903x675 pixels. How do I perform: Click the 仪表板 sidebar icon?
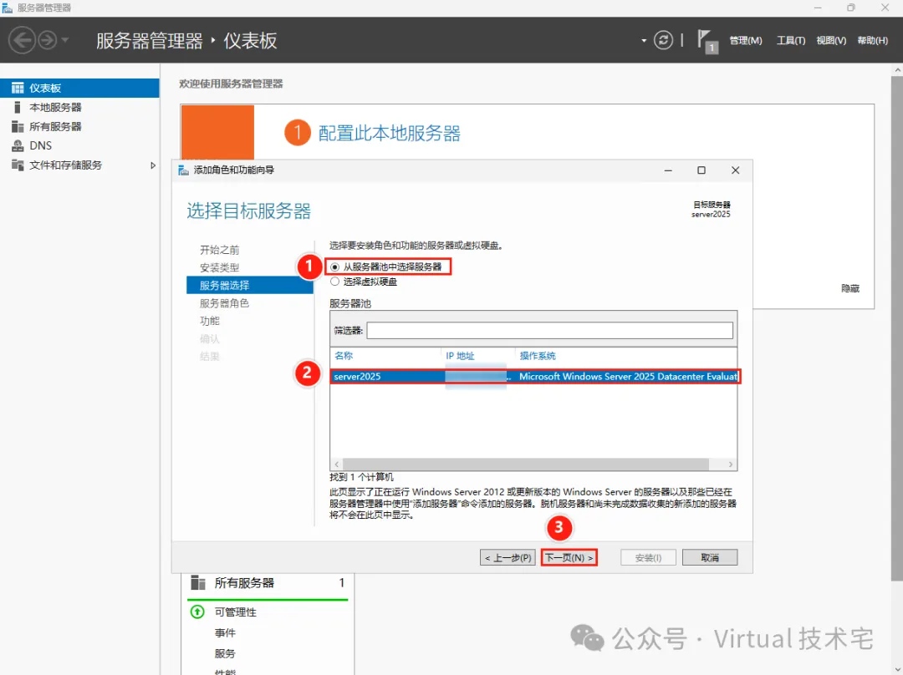point(18,88)
